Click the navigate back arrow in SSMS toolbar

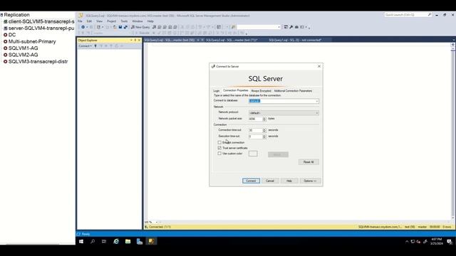[x=83, y=27]
